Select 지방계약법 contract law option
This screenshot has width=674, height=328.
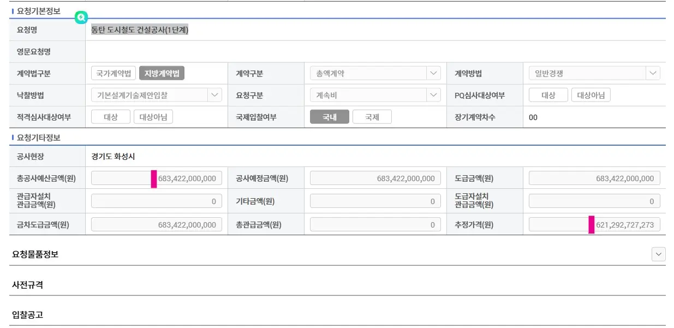[x=162, y=73]
